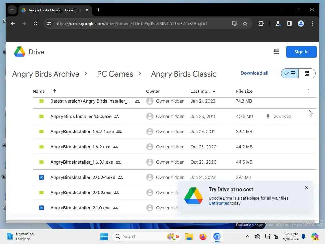The image size is (325, 244).
Task: Open the Google apps grid icon
Action: [276, 52]
